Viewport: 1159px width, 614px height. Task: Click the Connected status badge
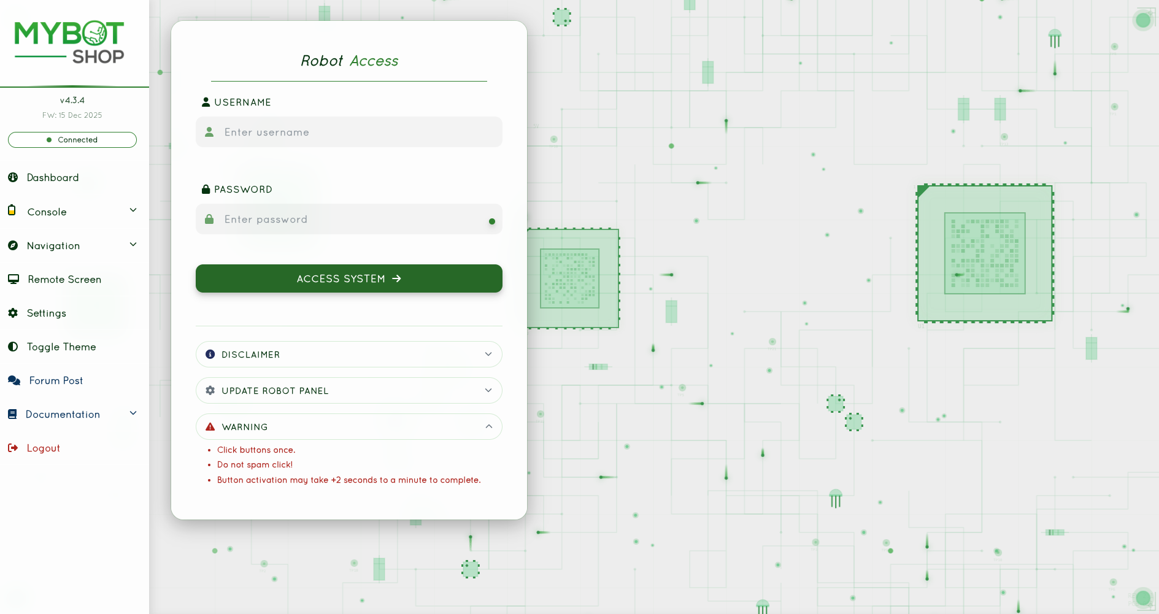[72, 140]
